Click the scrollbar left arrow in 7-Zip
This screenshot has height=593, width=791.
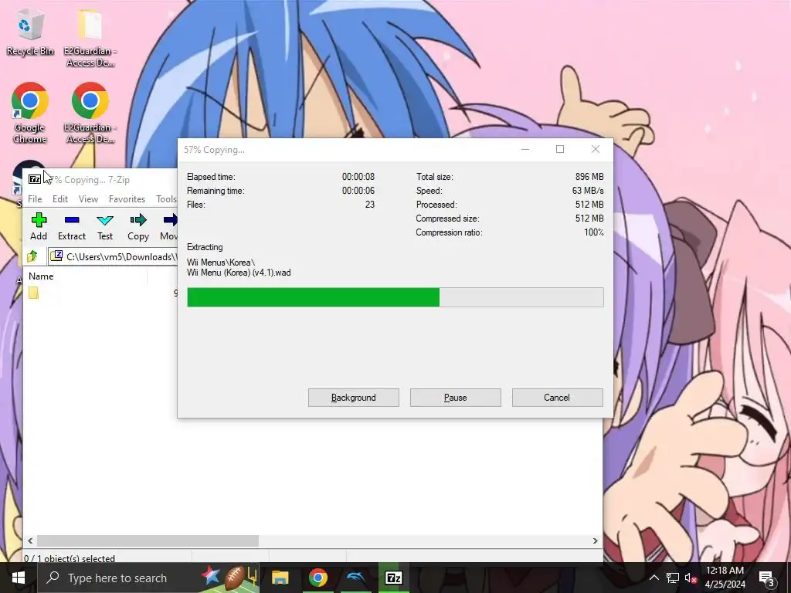point(30,540)
